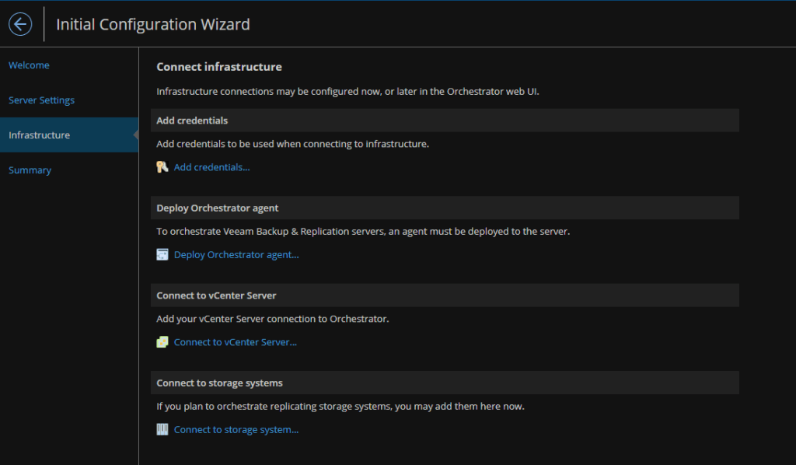The width and height of the screenshot is (796, 465).
Task: Go to the Server Settings step
Action: tap(42, 100)
